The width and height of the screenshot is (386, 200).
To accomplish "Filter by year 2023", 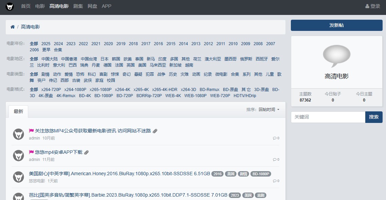I will [x=71, y=43].
